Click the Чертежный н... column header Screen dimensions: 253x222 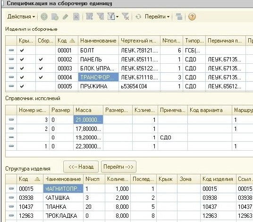139,41
